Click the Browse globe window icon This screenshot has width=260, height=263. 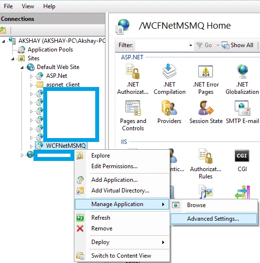tap(175, 205)
